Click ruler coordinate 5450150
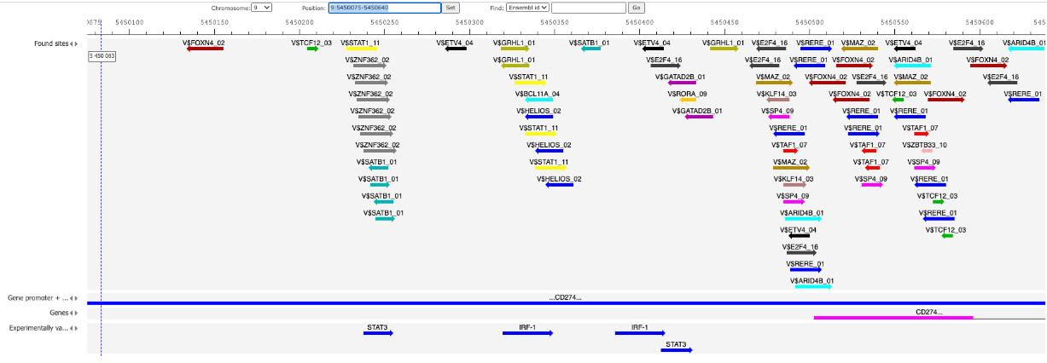The height and width of the screenshot is (363, 1047). click(214, 20)
